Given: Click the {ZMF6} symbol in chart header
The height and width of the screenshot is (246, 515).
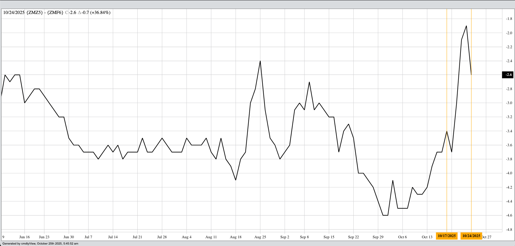Looking at the screenshot, I should pos(55,12).
